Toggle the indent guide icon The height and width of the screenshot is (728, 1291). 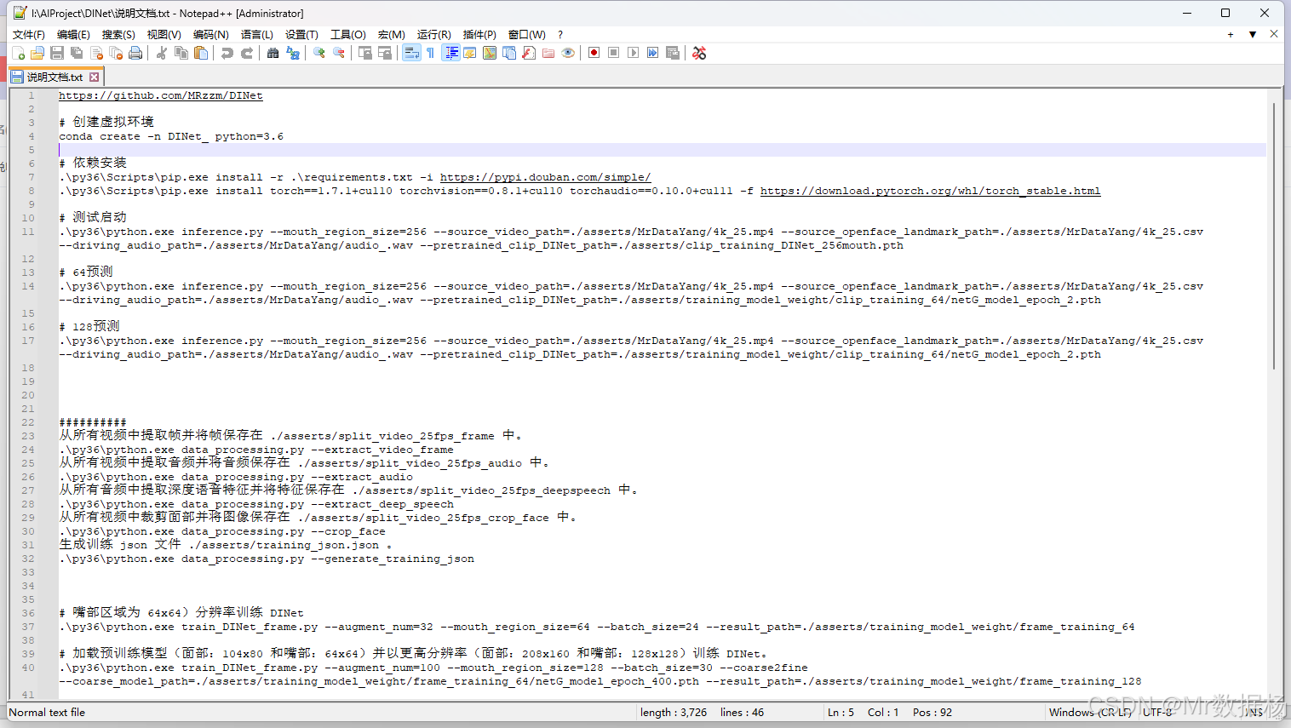[451, 53]
